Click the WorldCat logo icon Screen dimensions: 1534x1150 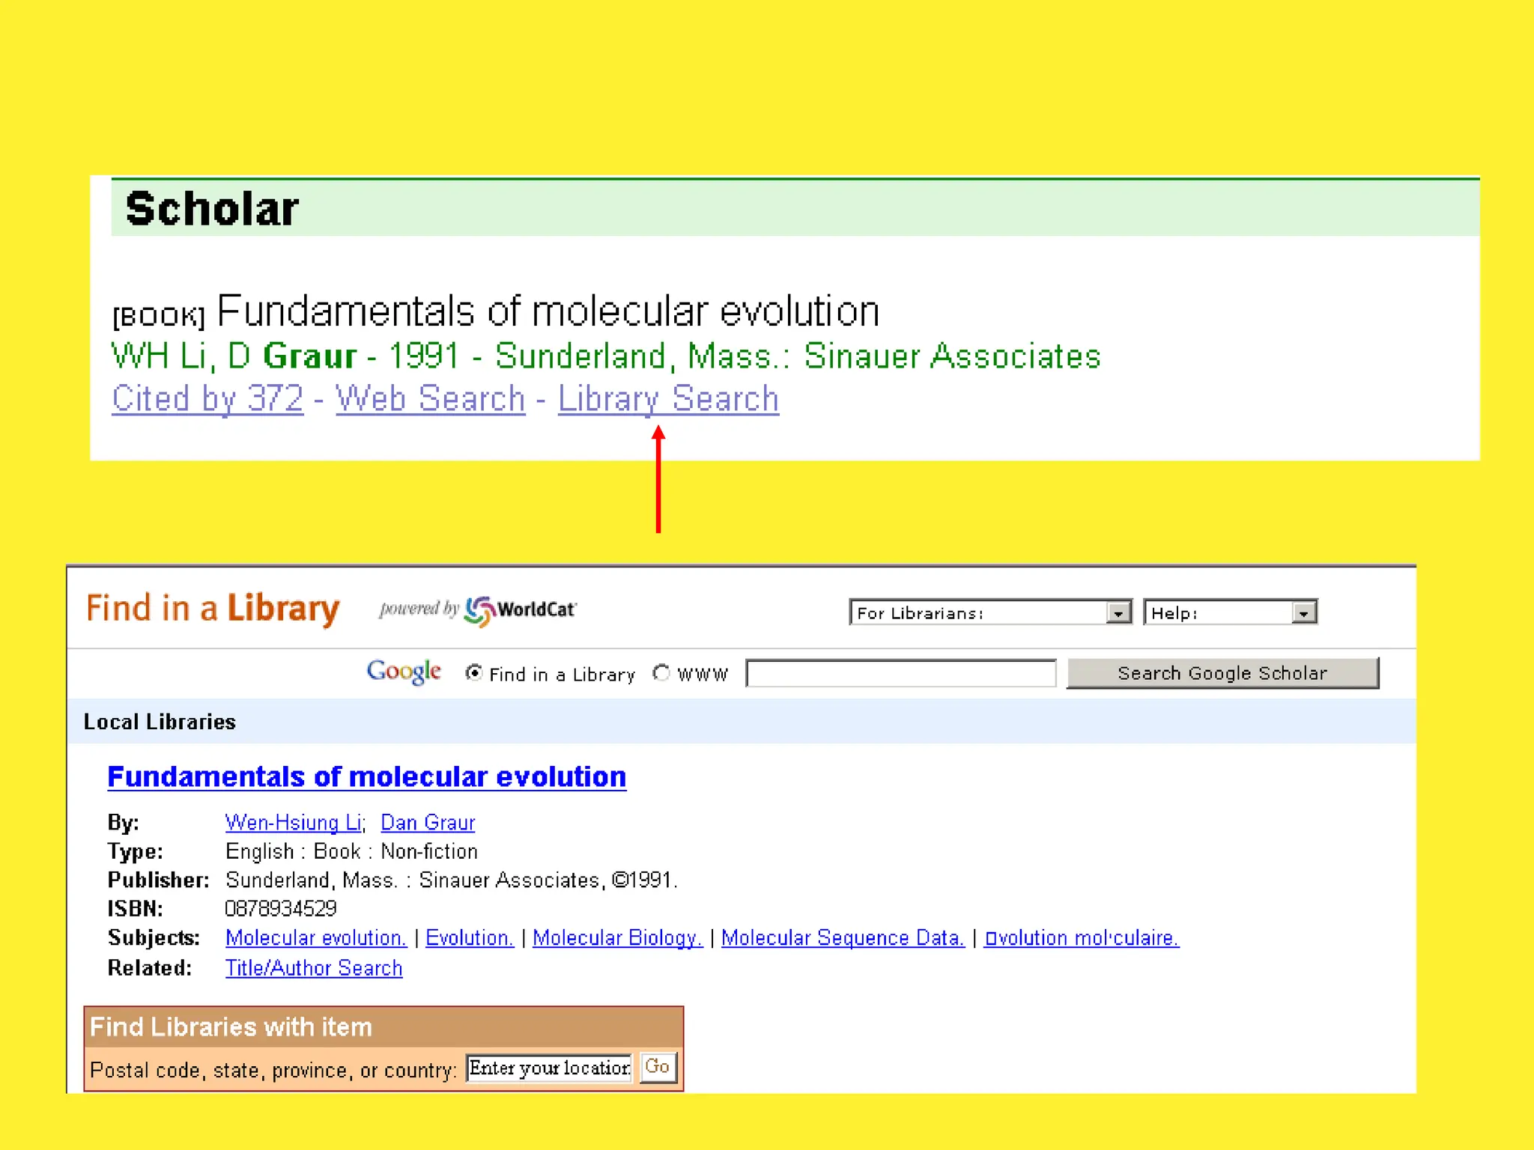coord(480,610)
